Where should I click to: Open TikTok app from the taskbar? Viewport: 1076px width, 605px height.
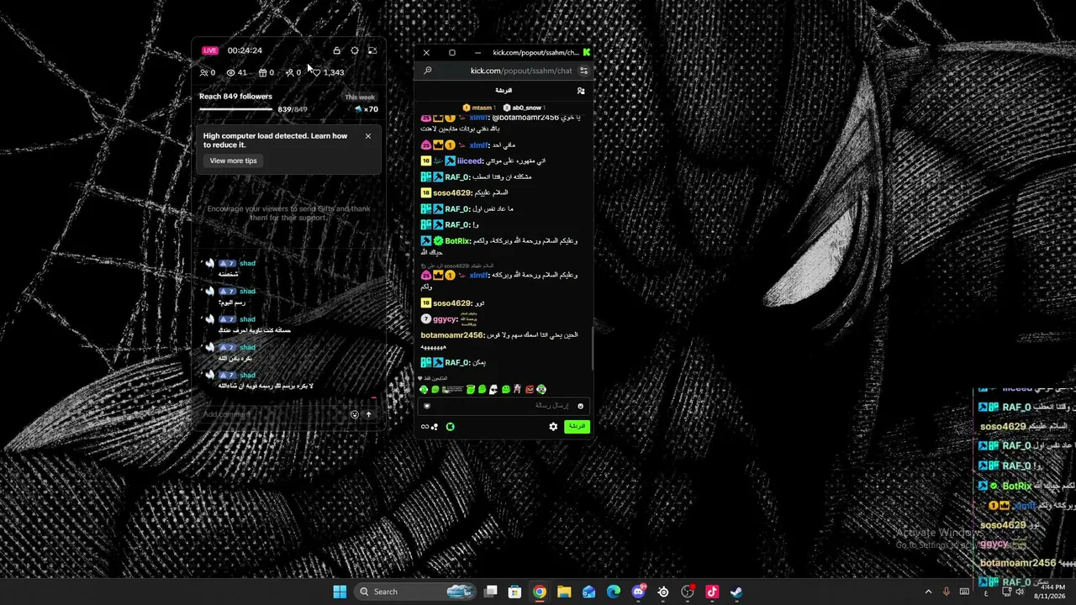(x=712, y=592)
